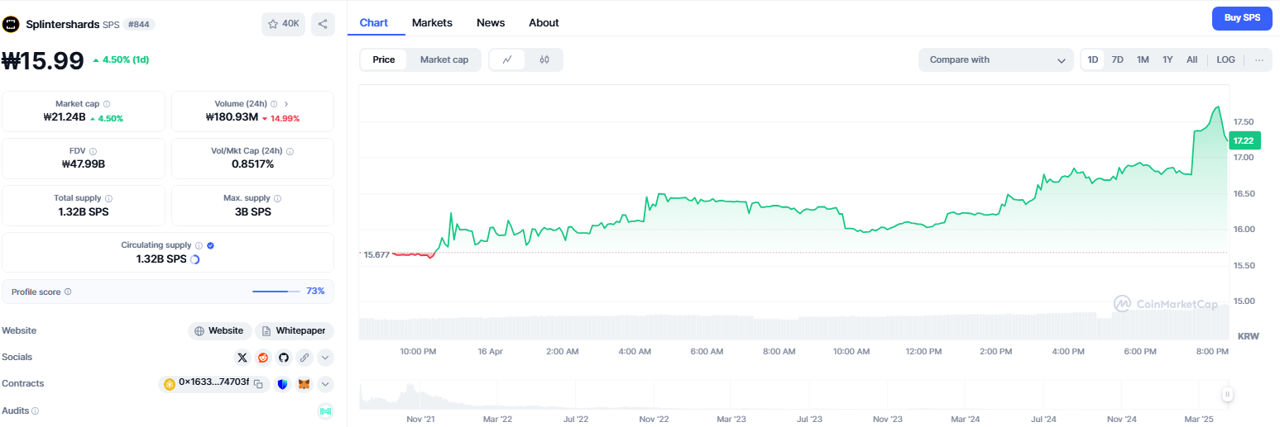The image size is (1280, 427).
Task: Open Volume (24h) arrow for details
Action: click(286, 104)
